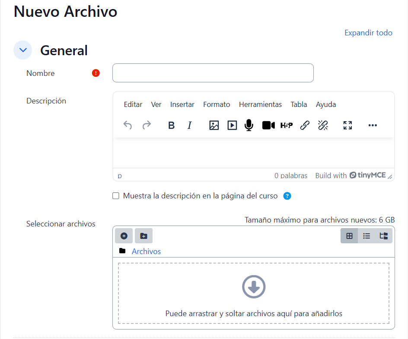Click the Nombre text field
This screenshot has width=408, height=339.
pos(213,73)
